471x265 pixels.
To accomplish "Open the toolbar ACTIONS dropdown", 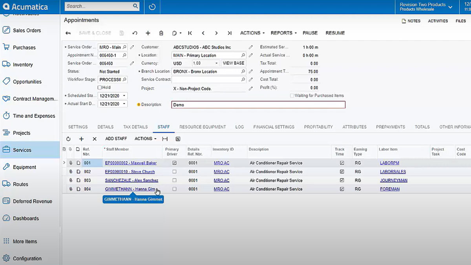I will tap(252, 33).
